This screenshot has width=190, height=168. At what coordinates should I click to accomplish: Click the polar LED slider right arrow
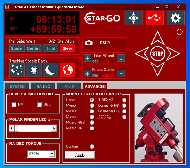(x=54, y=128)
